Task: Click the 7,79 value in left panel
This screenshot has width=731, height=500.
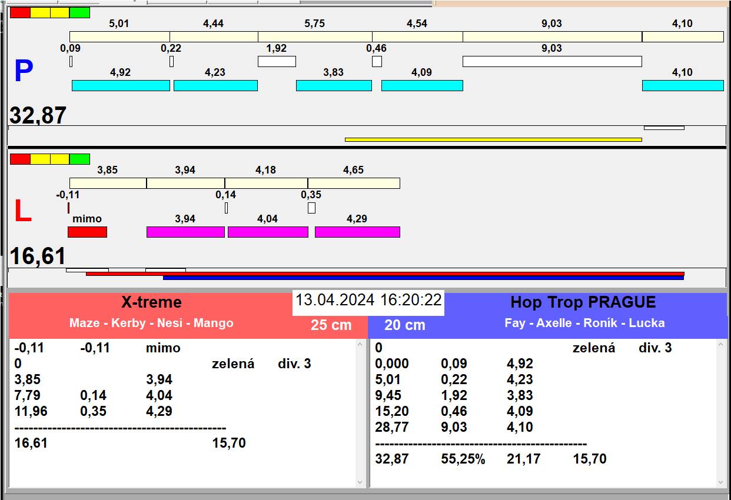Action: pyautogui.click(x=27, y=395)
